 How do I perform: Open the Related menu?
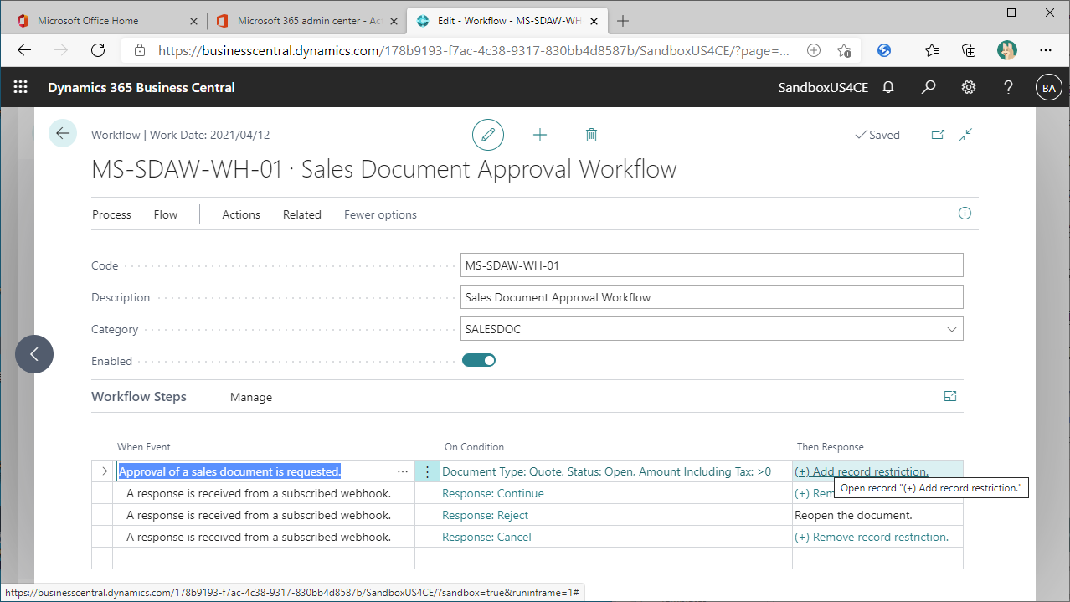[302, 214]
